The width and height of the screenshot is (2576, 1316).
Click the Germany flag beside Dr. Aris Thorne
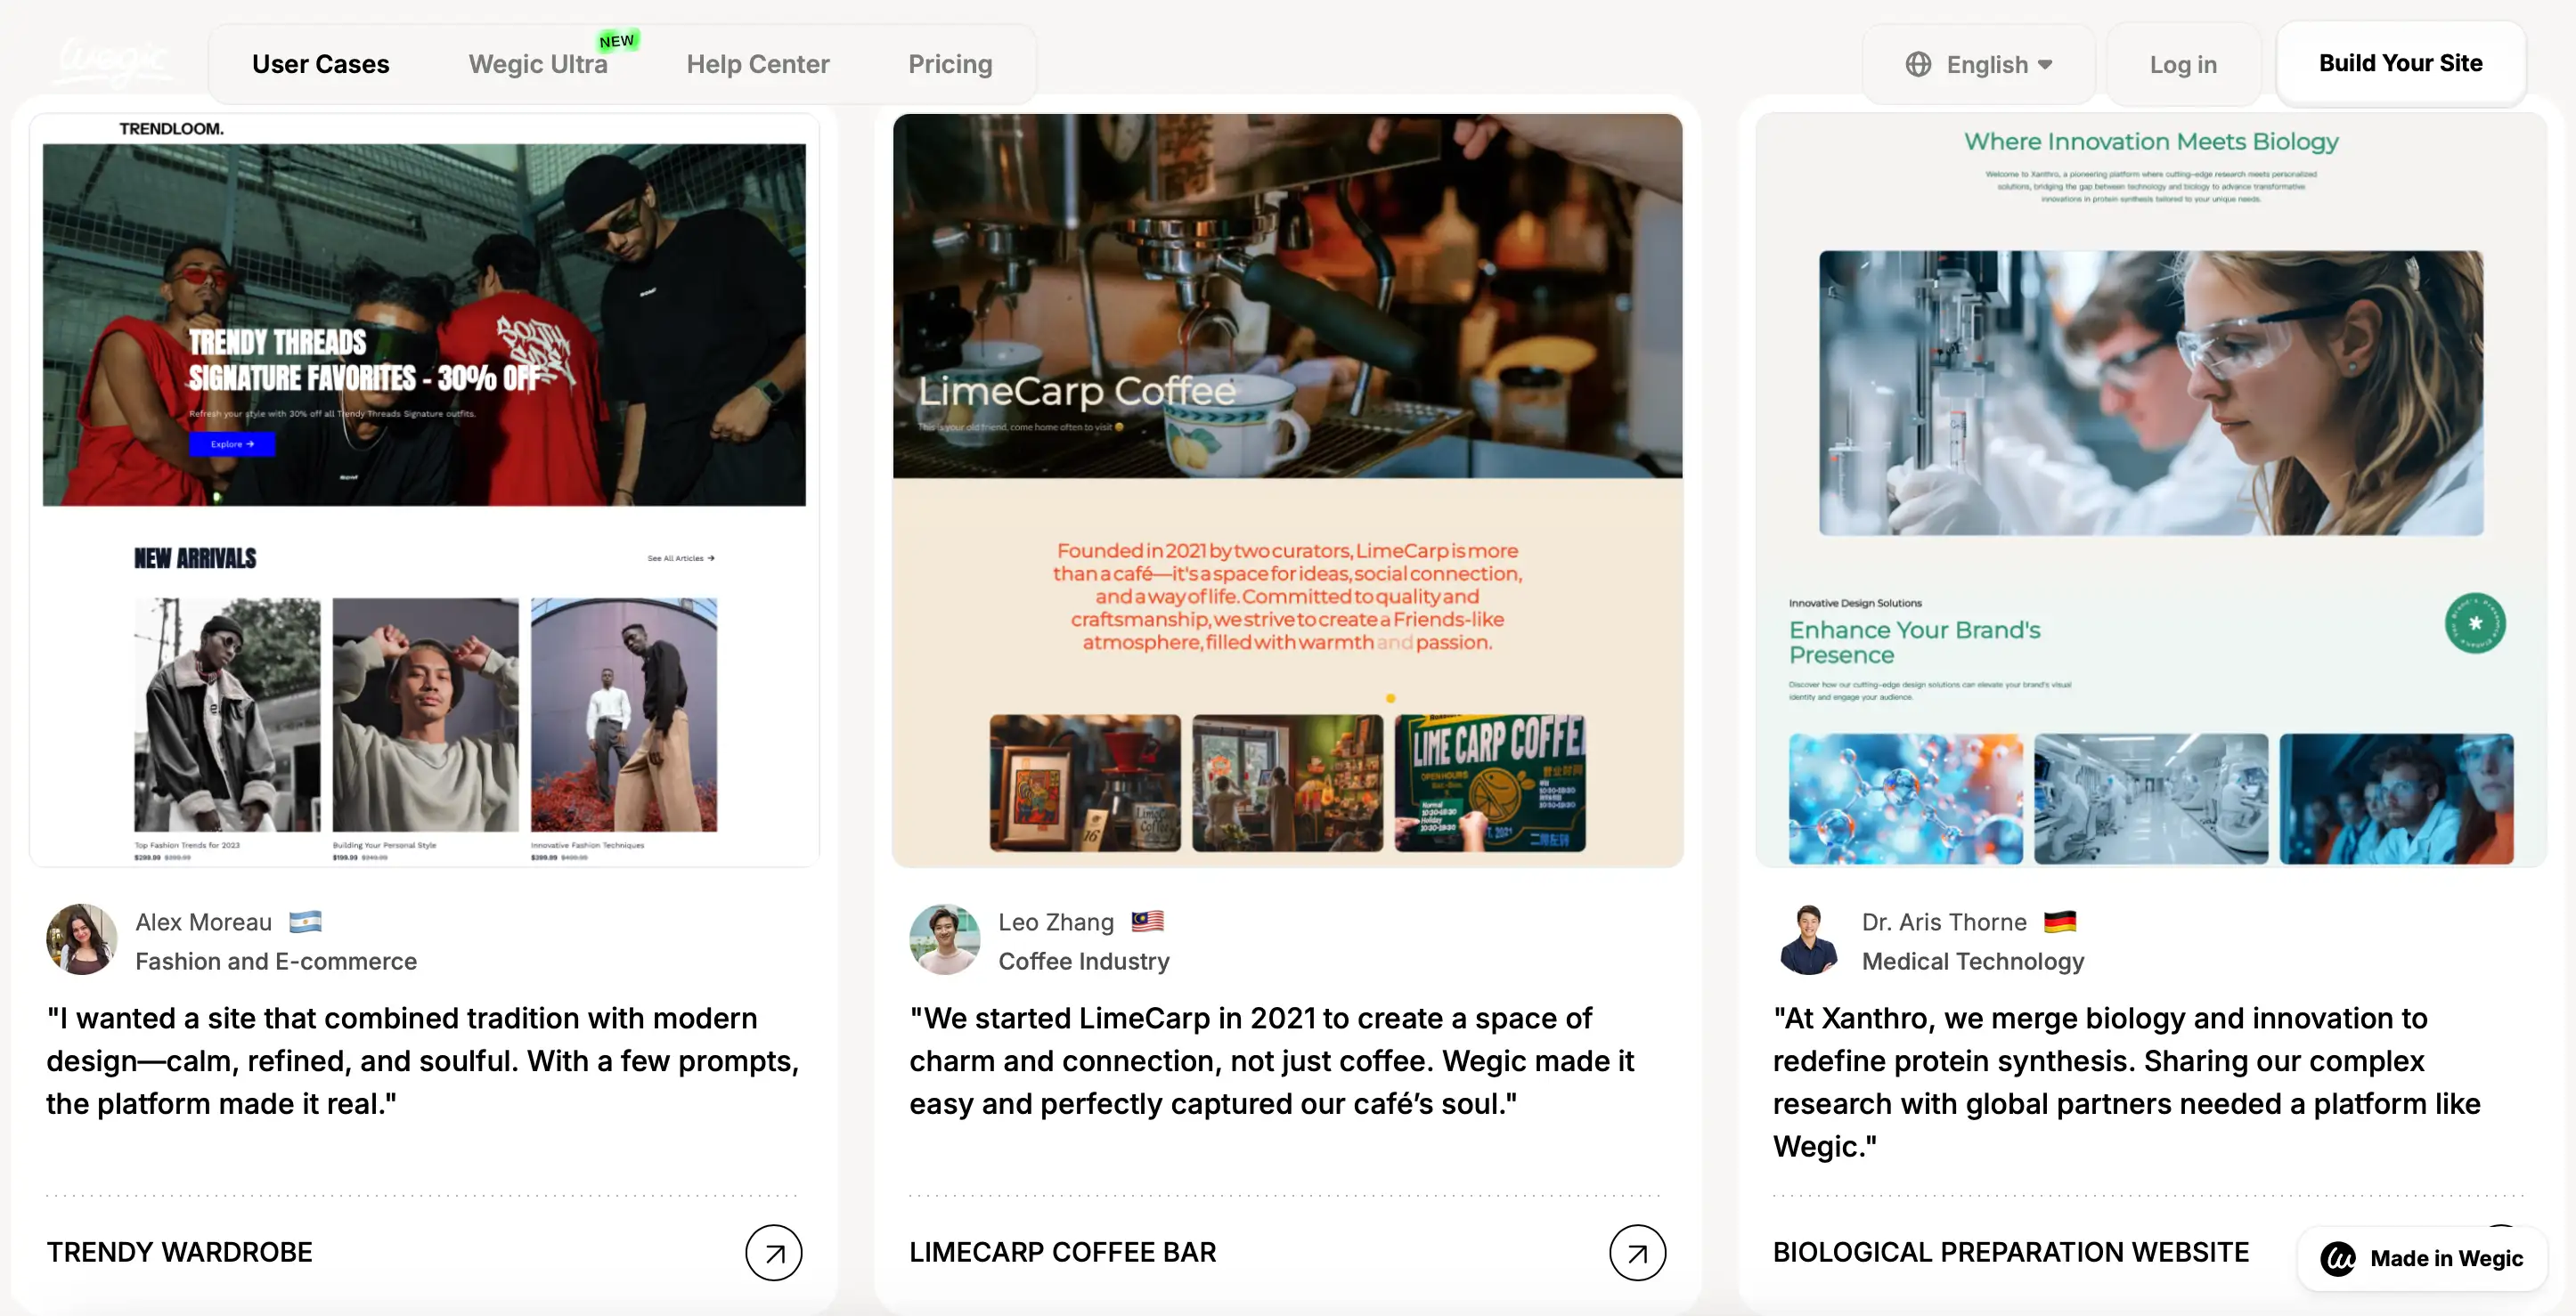pos(2059,921)
